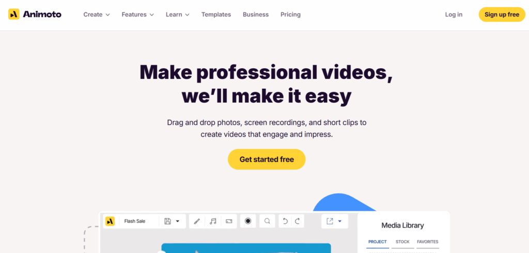This screenshot has width=529, height=253.
Task: Click the export share icon
Action: 330,222
